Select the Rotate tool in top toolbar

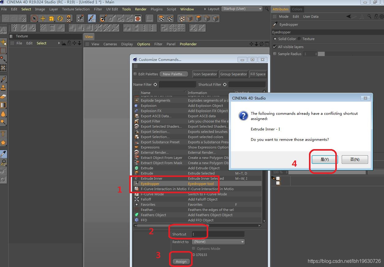[x=60, y=18]
